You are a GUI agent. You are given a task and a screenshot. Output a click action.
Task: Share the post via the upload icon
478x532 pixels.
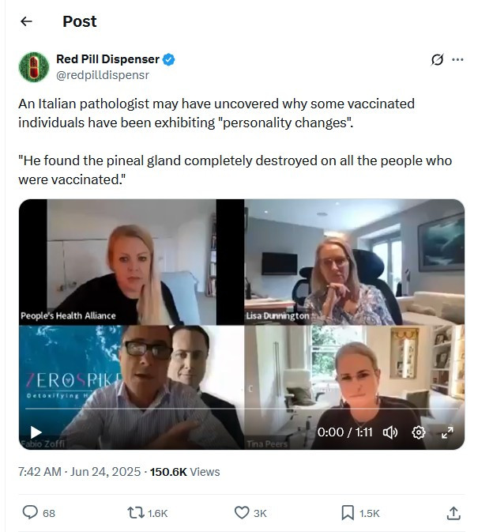click(x=454, y=512)
